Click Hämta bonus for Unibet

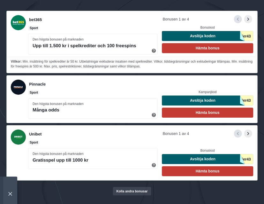click(x=207, y=171)
